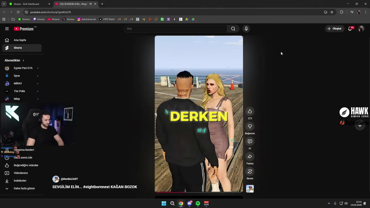Image resolution: width=370 pixels, height=208 pixels.
Task: Open the Chrome three-dot menu
Action: 366,12
